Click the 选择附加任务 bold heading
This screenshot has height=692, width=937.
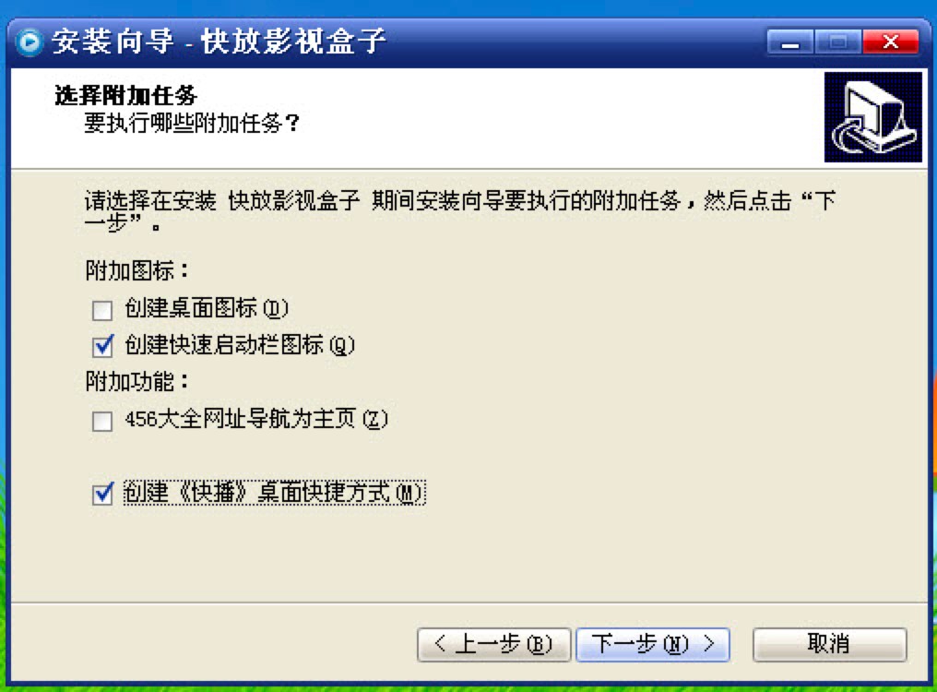click(x=125, y=96)
